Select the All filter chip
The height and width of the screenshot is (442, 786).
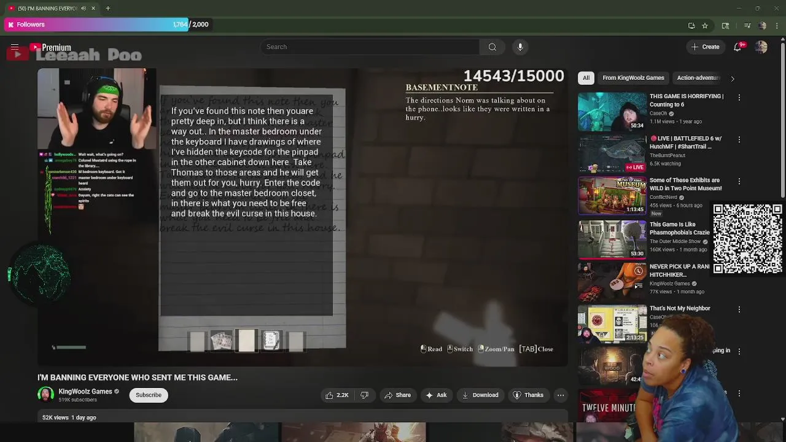pyautogui.click(x=586, y=78)
